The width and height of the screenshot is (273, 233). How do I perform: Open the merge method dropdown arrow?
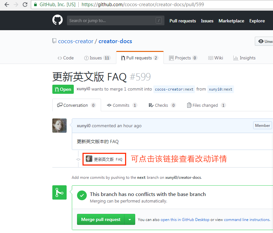pyautogui.click(x=130, y=219)
